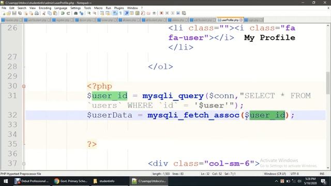Click the Close document toolbar icon

25,13
